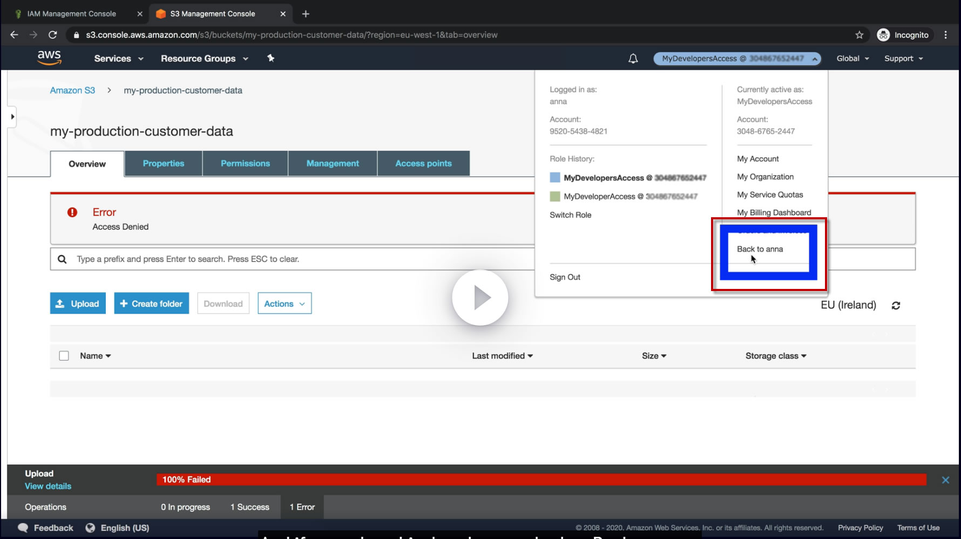The height and width of the screenshot is (539, 961).
Task: Open My Organization in account menu
Action: (765, 177)
